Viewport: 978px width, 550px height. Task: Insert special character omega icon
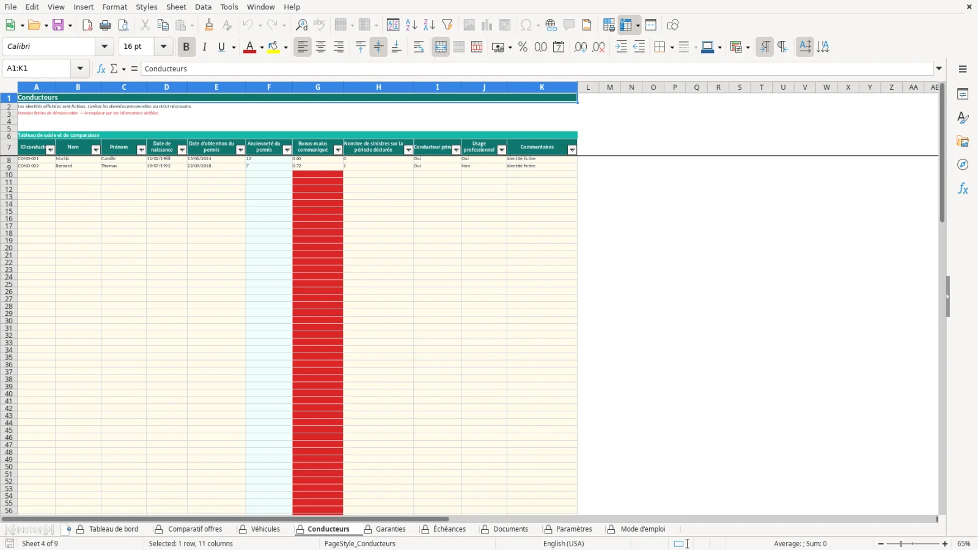[525, 25]
